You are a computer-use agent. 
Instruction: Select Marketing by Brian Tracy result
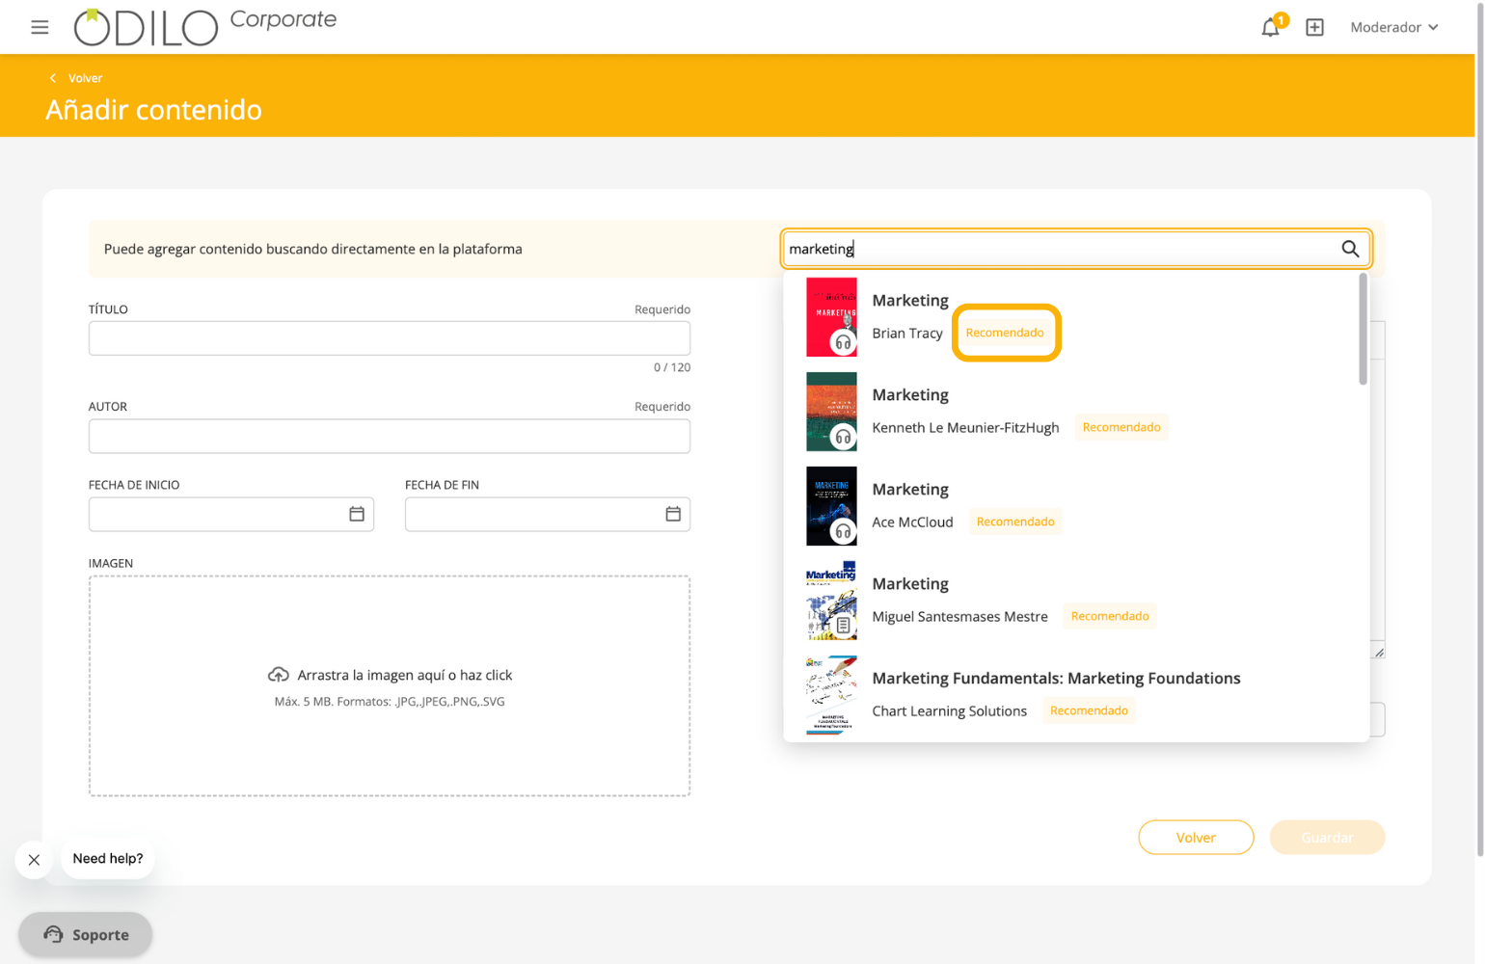909,301
